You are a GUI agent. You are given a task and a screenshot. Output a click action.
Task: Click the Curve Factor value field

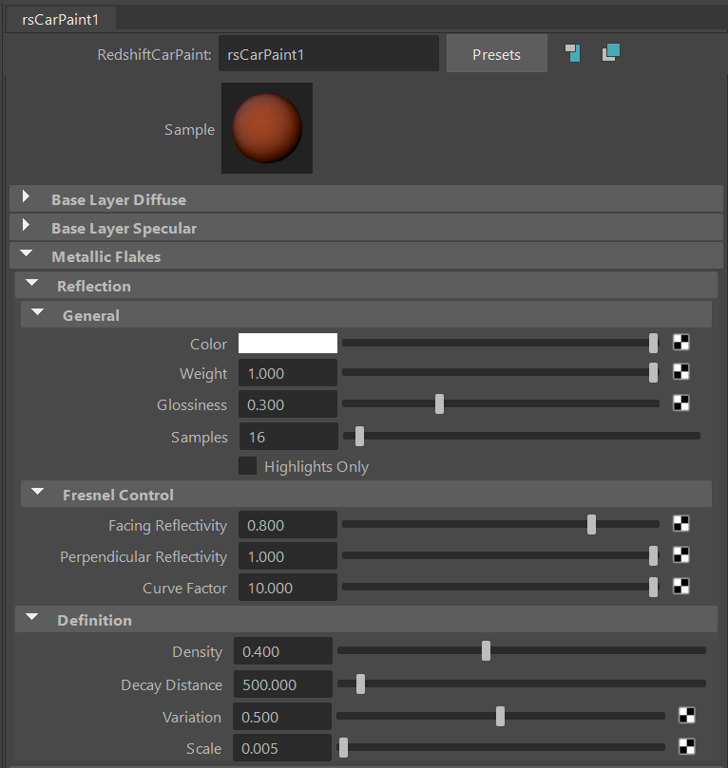[x=288, y=588]
